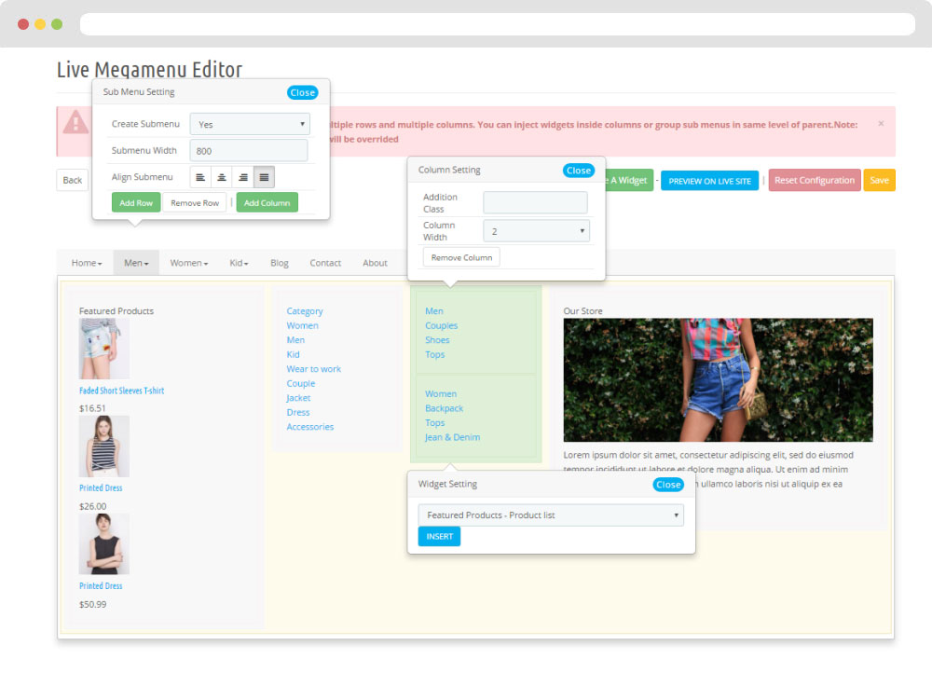Dismiss the pink alert with the X
Screen dimensions: 932x686
point(881,124)
